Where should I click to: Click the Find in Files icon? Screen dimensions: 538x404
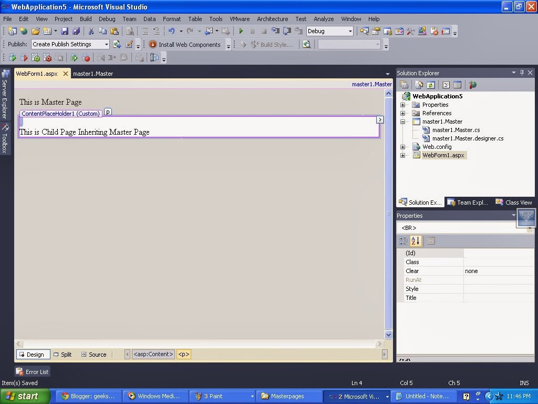point(130,31)
